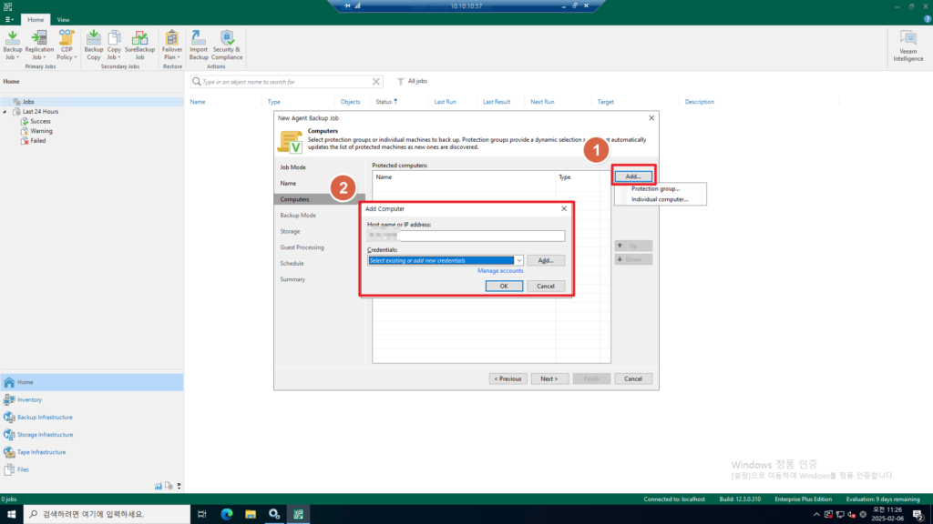This screenshot has height=524, width=933.
Task: Sort jobs by the Objects column
Action: coord(350,102)
